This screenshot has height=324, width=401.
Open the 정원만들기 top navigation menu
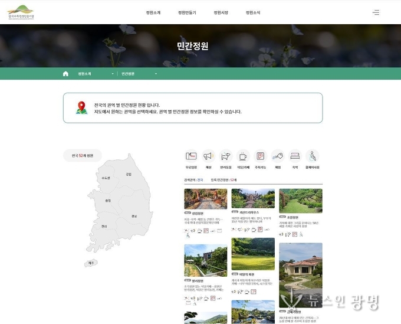point(187,12)
